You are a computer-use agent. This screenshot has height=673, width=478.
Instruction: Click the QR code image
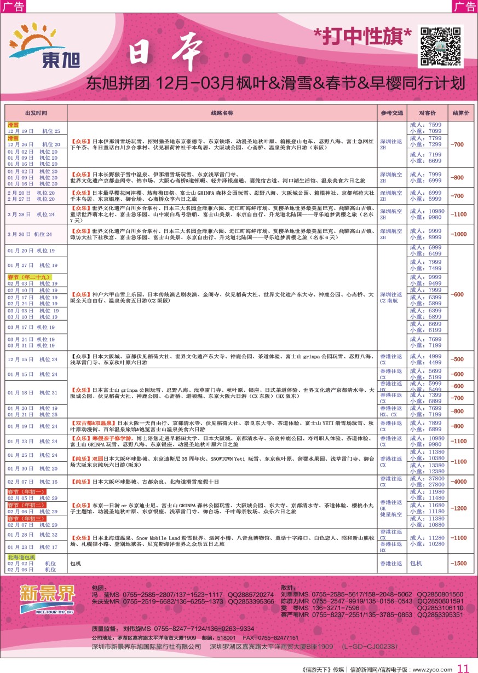click(440, 47)
